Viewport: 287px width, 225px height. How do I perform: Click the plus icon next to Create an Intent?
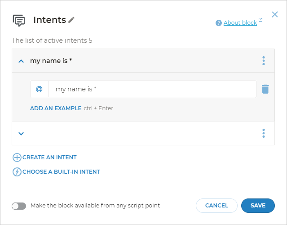[x=17, y=157]
